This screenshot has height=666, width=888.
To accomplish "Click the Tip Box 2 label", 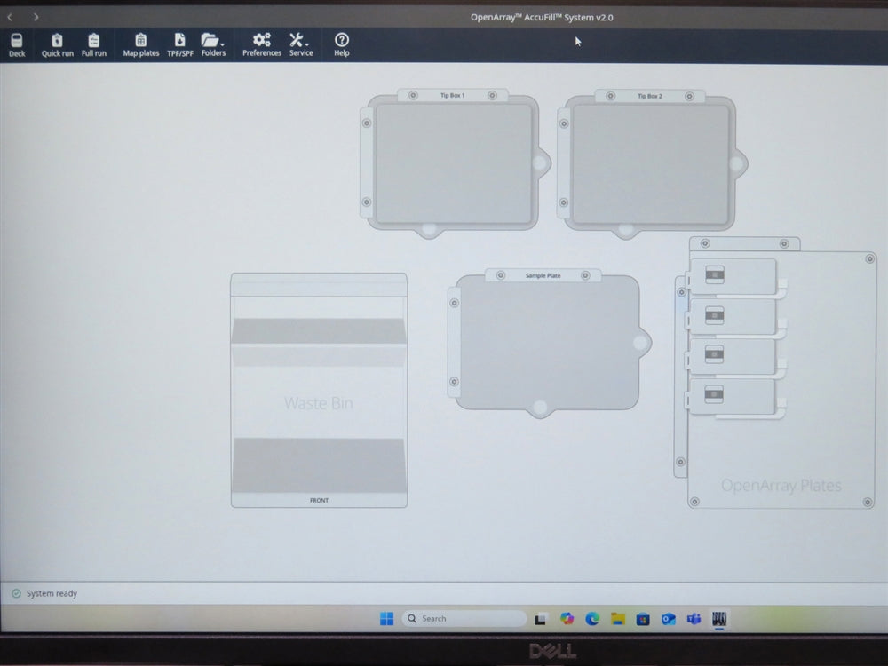I will (650, 96).
